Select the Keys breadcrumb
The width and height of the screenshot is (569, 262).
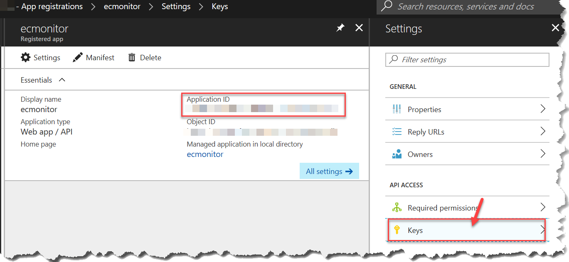point(220,7)
